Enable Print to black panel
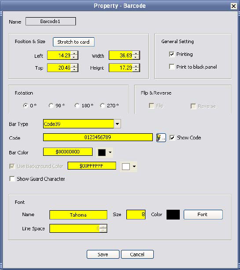The image size is (240, 270). coord(171,67)
